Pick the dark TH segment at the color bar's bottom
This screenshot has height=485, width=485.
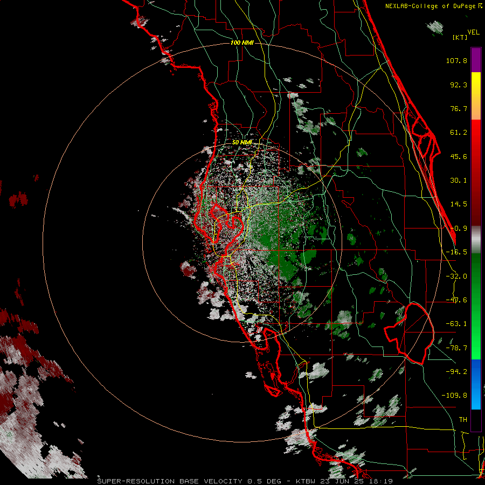(476, 420)
